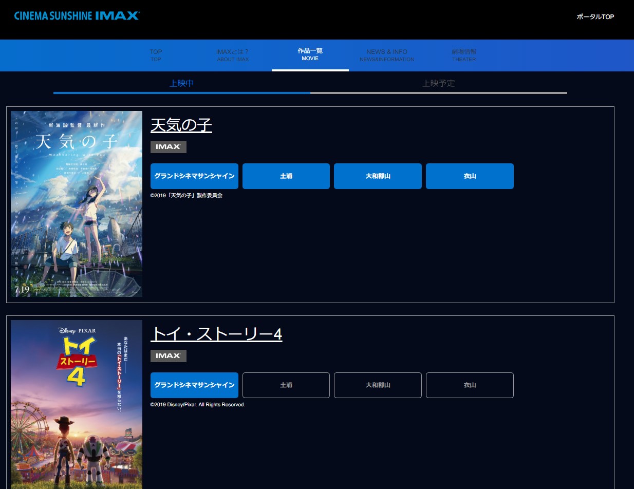Click IMAX badge under トイ・ストーリー4
Screen dimensions: 634x489
[169, 356]
